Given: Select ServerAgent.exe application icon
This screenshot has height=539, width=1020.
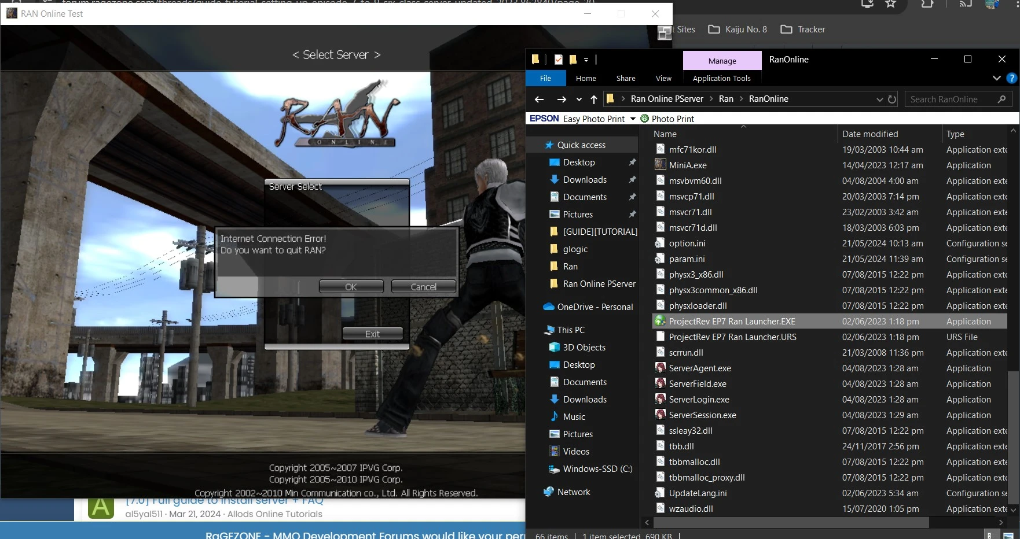Looking at the screenshot, I should coord(660,368).
